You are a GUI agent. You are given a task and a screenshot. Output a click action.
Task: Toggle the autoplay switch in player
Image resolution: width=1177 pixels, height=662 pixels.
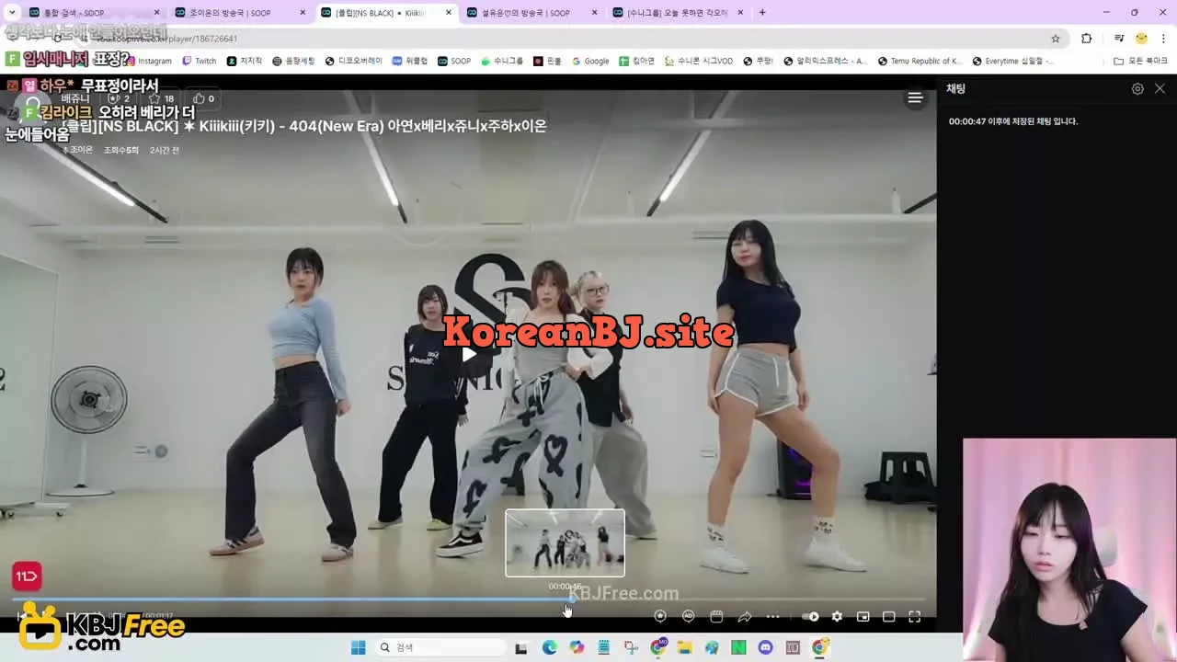(810, 616)
